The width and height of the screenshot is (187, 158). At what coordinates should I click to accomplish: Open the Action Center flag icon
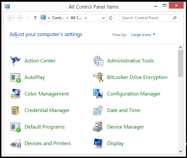tap(16, 61)
